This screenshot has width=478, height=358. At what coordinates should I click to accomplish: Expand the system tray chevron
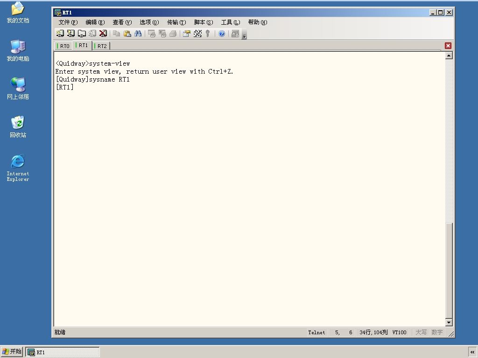(x=472, y=352)
